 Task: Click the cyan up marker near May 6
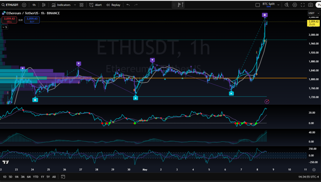pos(231,93)
